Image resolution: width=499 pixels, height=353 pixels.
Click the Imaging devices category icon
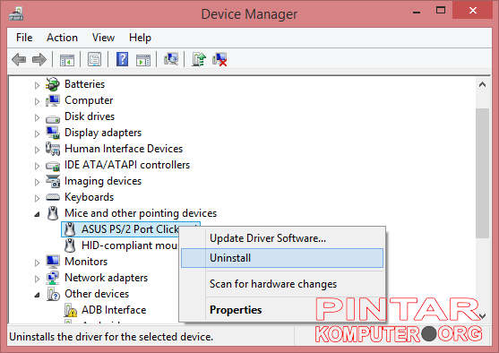[53, 181]
